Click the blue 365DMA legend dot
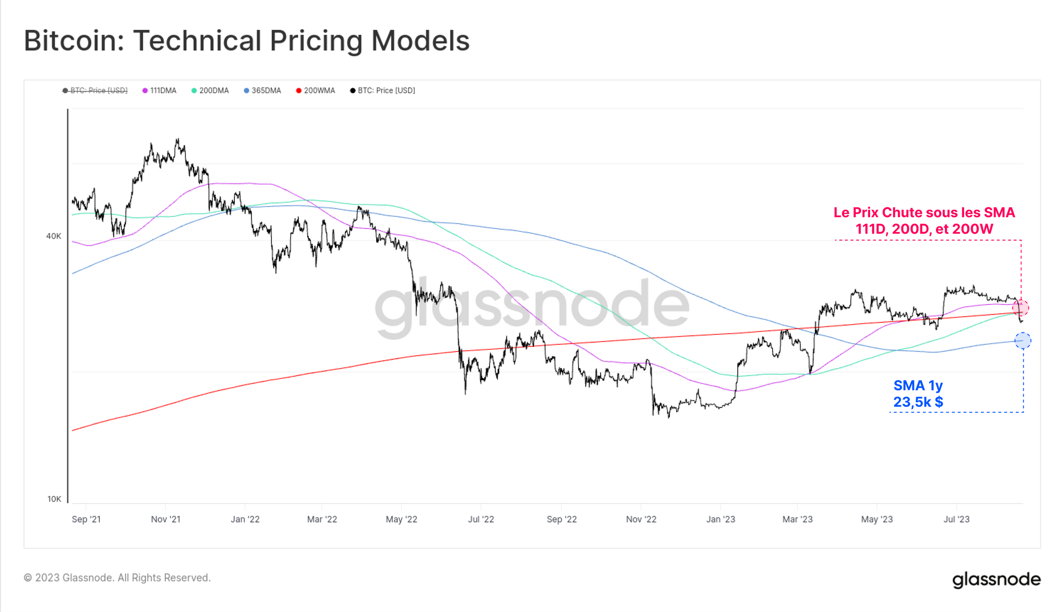 click(247, 91)
